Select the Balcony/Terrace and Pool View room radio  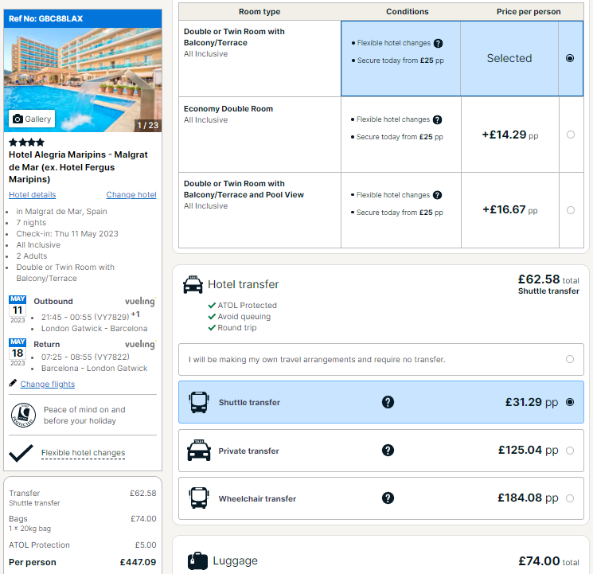tap(571, 210)
